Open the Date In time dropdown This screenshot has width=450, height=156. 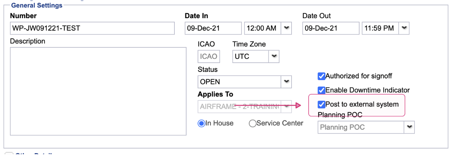click(286, 28)
